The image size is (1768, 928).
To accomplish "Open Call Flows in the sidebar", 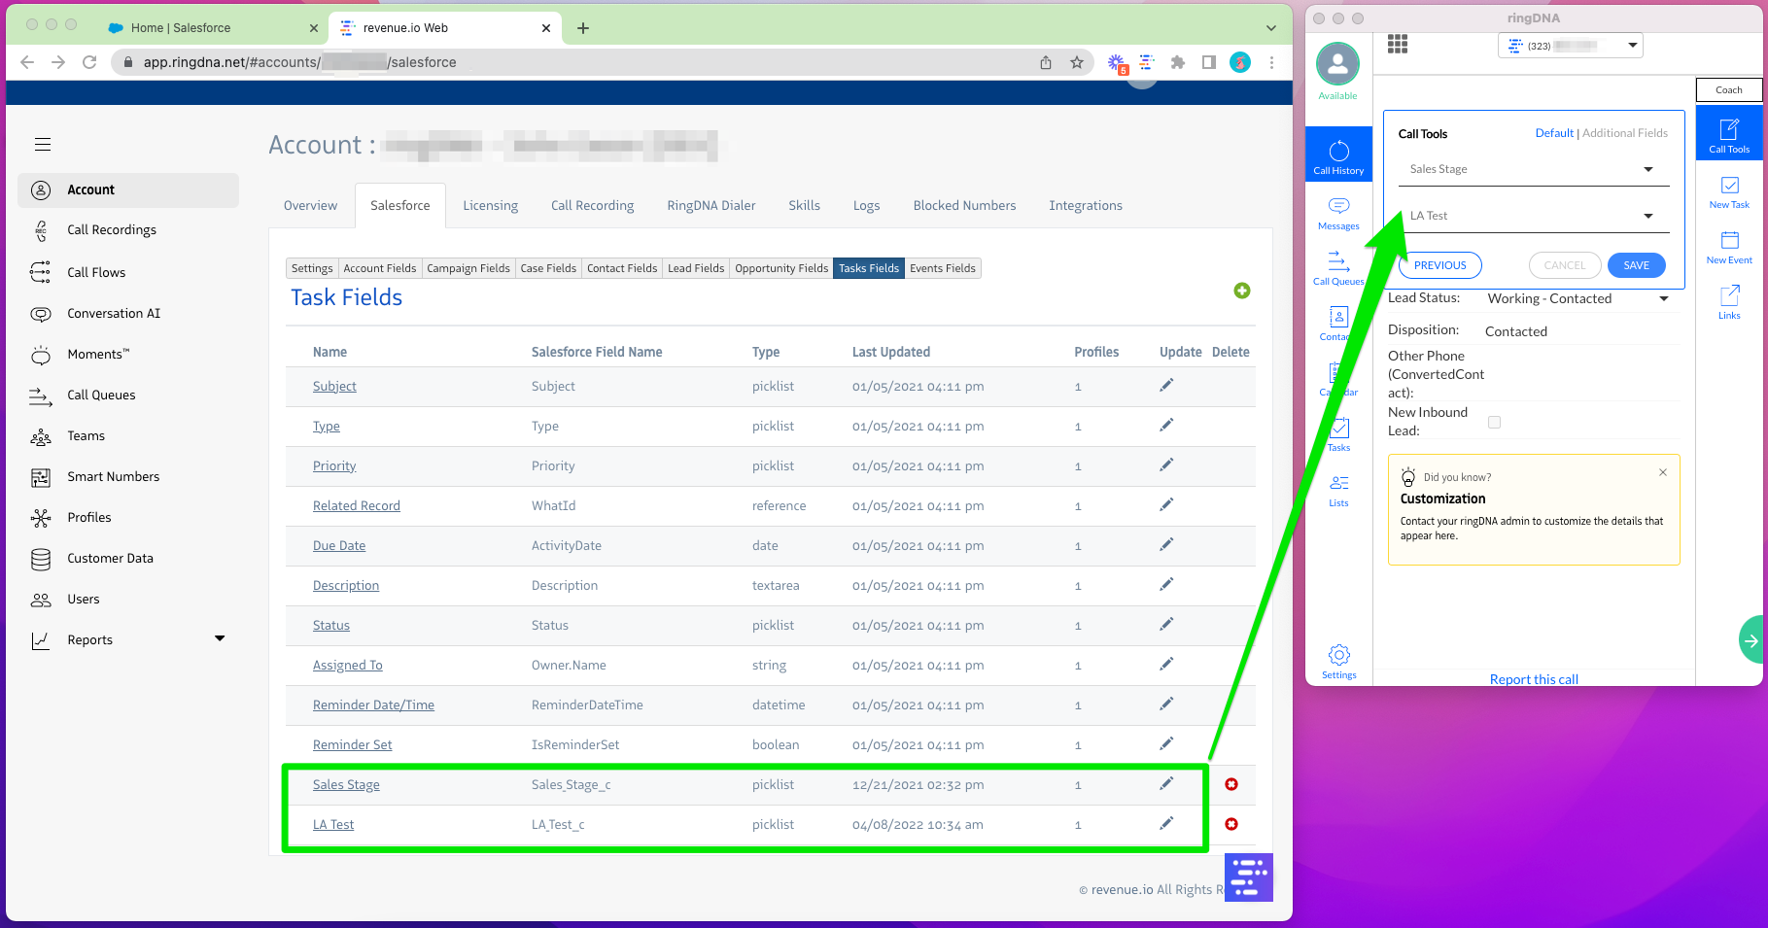I will [96, 272].
